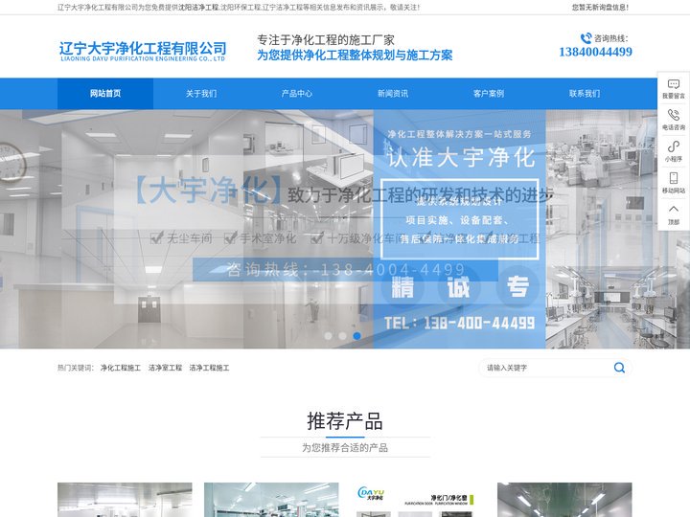
Task: Click the hotline number 13840044499
Action: tap(595, 52)
